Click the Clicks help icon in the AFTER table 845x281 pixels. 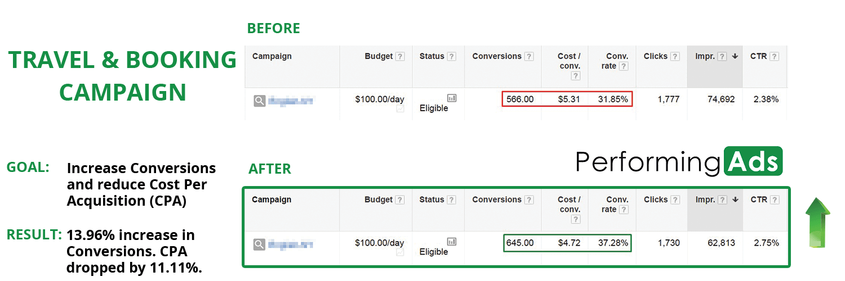coord(675,200)
